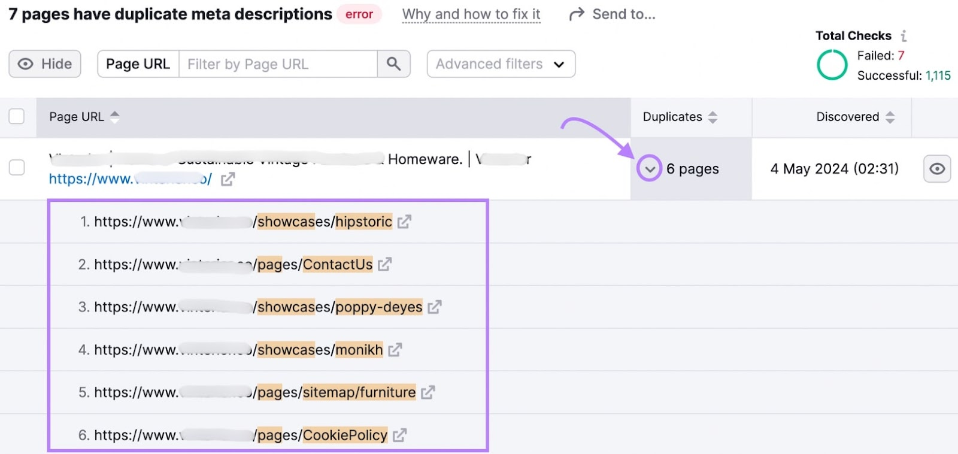This screenshot has height=454, width=958.
Task: Open external link for sitemap/furniture page
Action: point(428,392)
